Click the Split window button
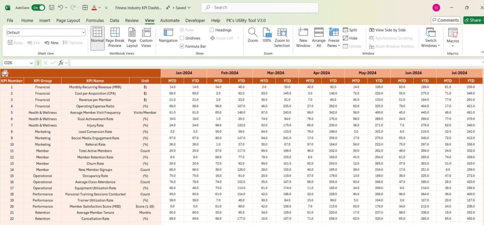 click(x=350, y=30)
